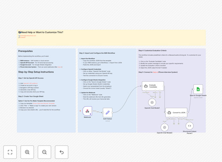This screenshot has height=162, width=222.
Task: Click the 'N8N Instance' prerequisite line
Action: pyautogui.click(x=34, y=60)
